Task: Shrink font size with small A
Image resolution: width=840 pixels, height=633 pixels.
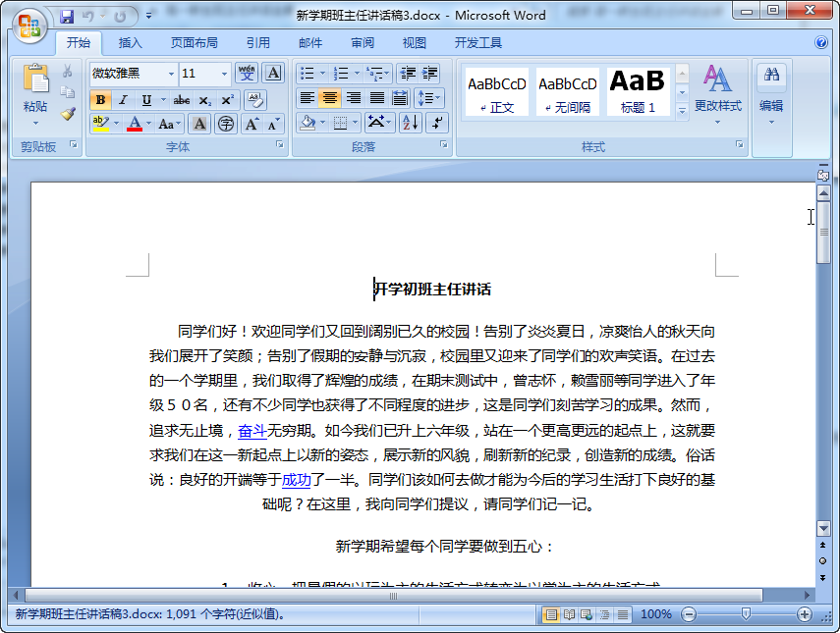Action: click(x=273, y=124)
